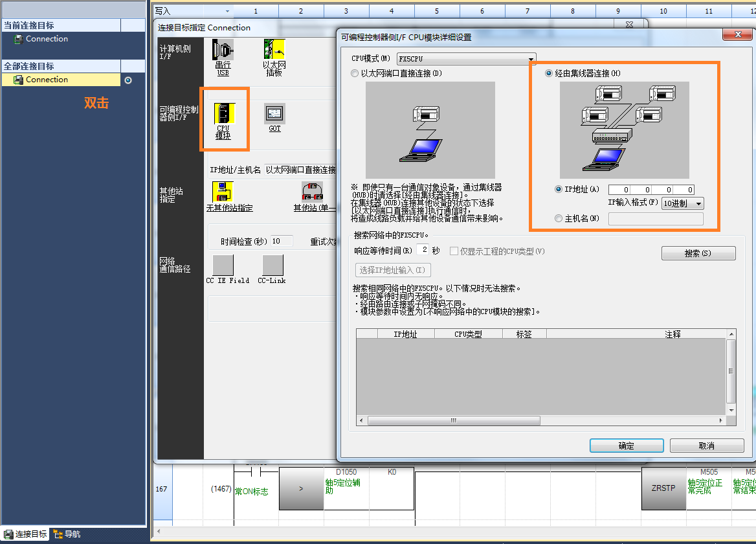
Task: Choose the 主机名 radio button
Action: (559, 219)
